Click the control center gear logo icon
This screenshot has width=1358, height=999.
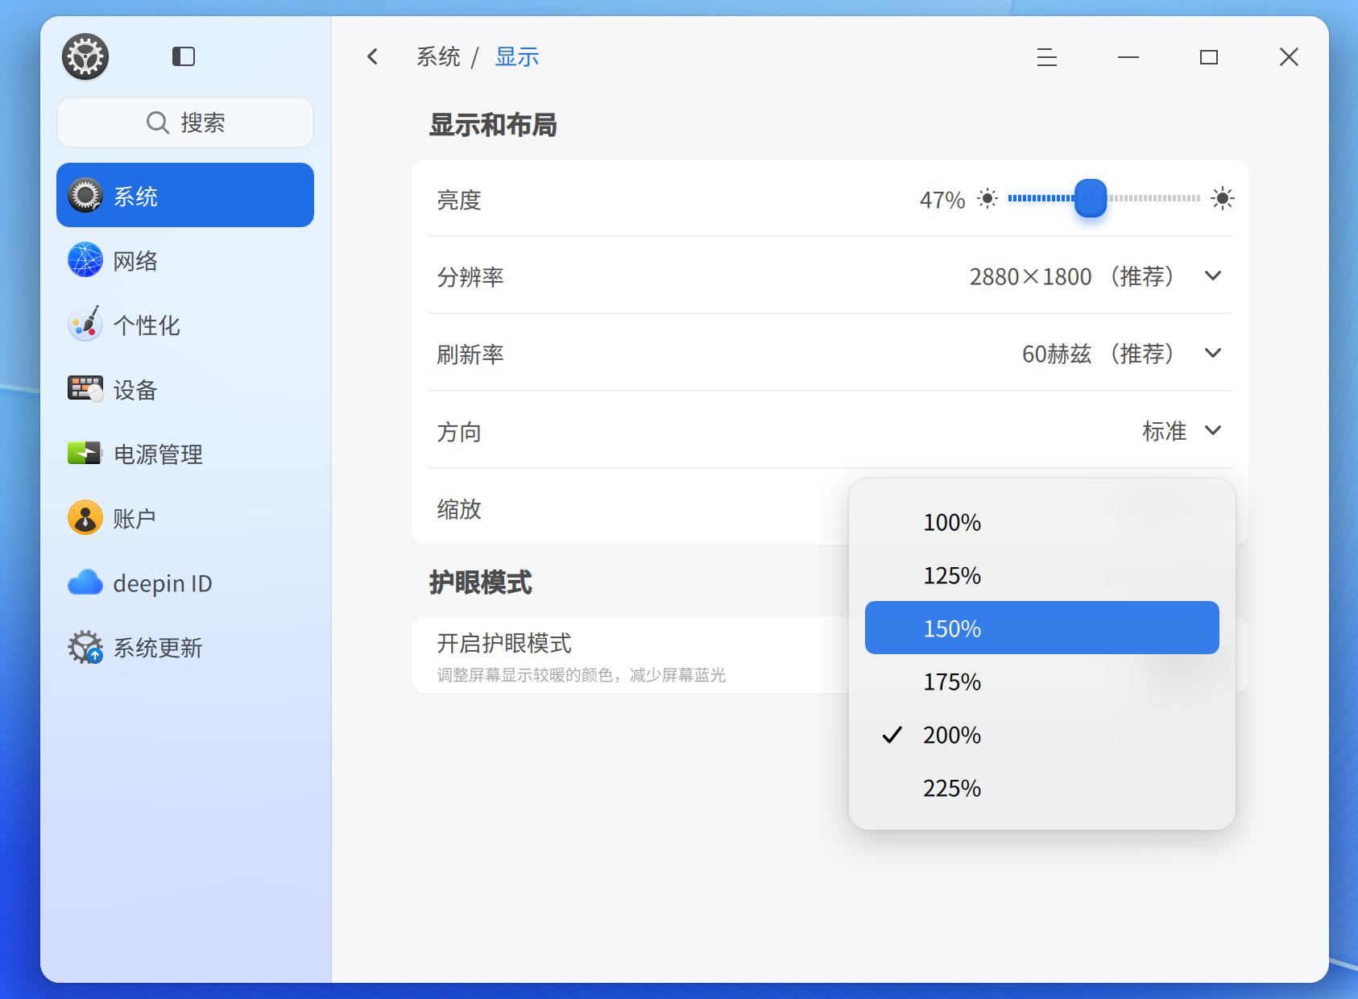click(x=85, y=56)
